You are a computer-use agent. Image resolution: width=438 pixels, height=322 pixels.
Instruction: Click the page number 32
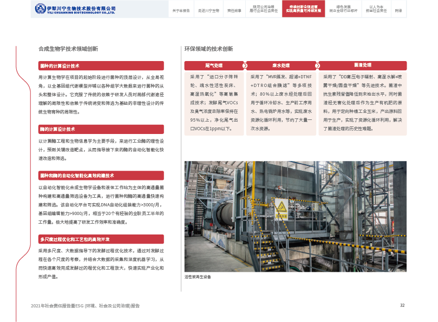click(402, 305)
